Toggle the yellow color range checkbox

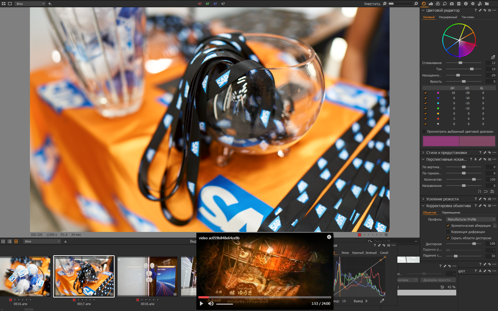click(425, 114)
